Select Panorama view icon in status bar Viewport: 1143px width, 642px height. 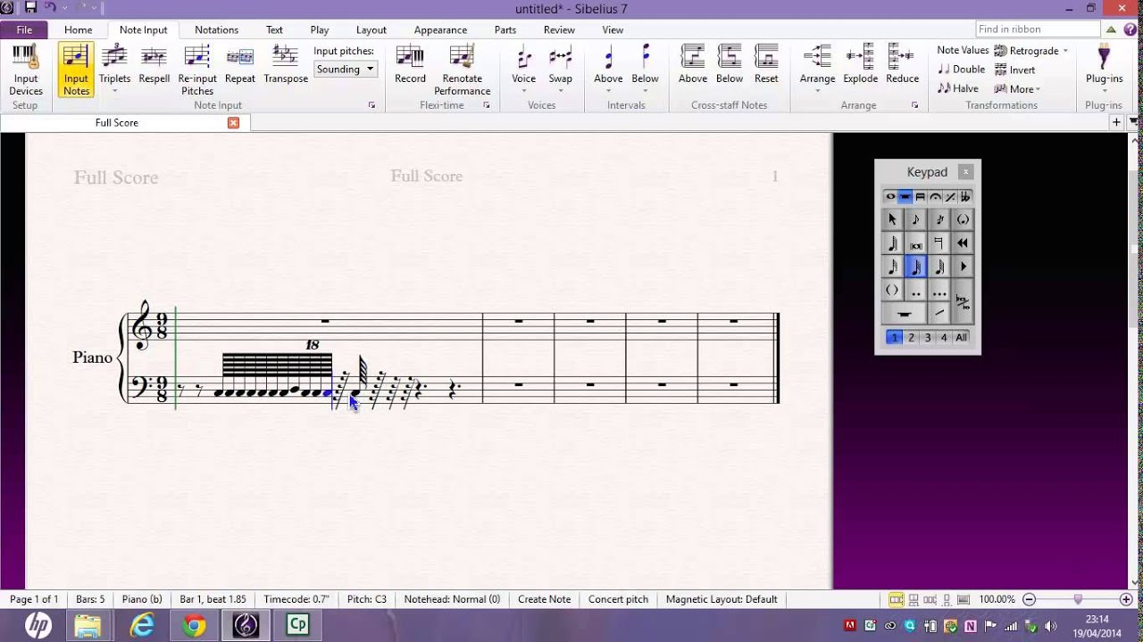click(x=964, y=599)
